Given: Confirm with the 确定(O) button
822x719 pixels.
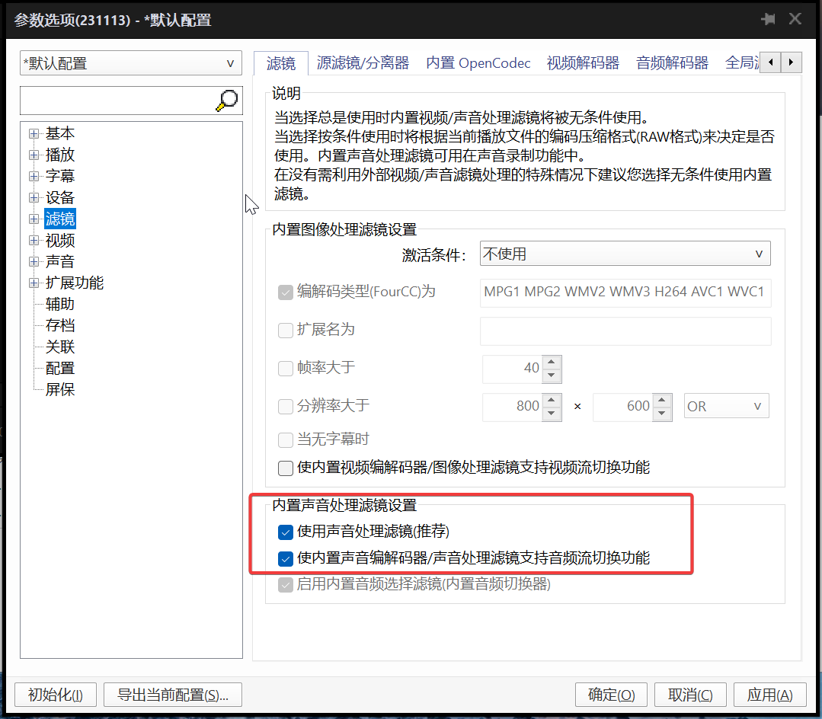Looking at the screenshot, I should [611, 695].
